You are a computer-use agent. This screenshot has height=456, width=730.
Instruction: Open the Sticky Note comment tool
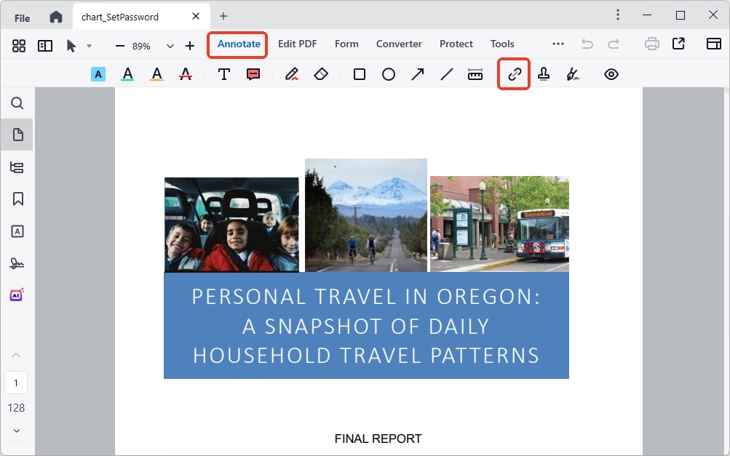(x=253, y=73)
